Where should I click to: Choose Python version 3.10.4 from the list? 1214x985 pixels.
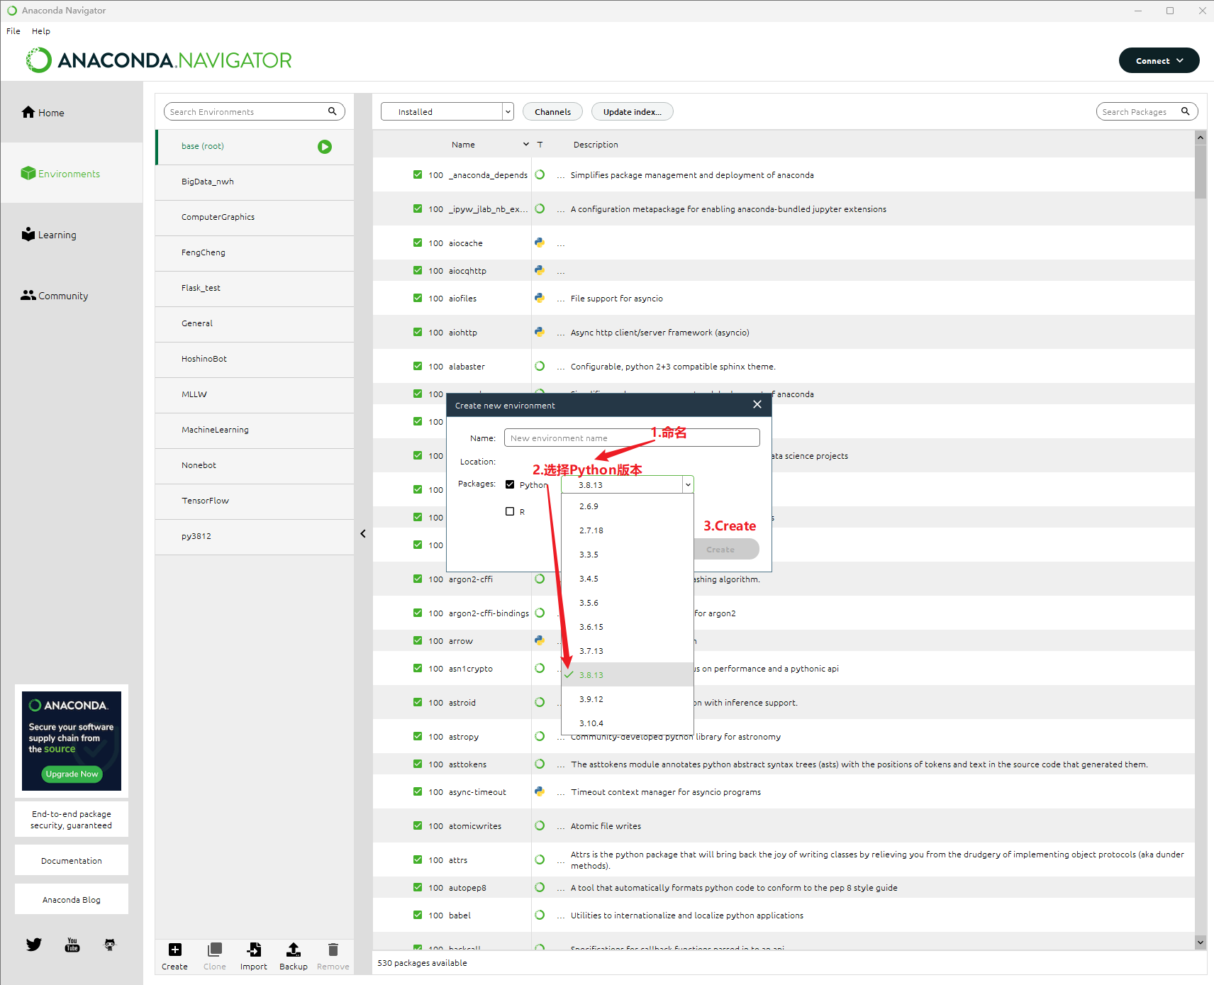[628, 723]
